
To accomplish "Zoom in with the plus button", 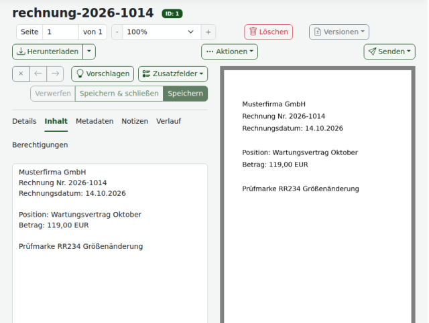I will tap(208, 32).
